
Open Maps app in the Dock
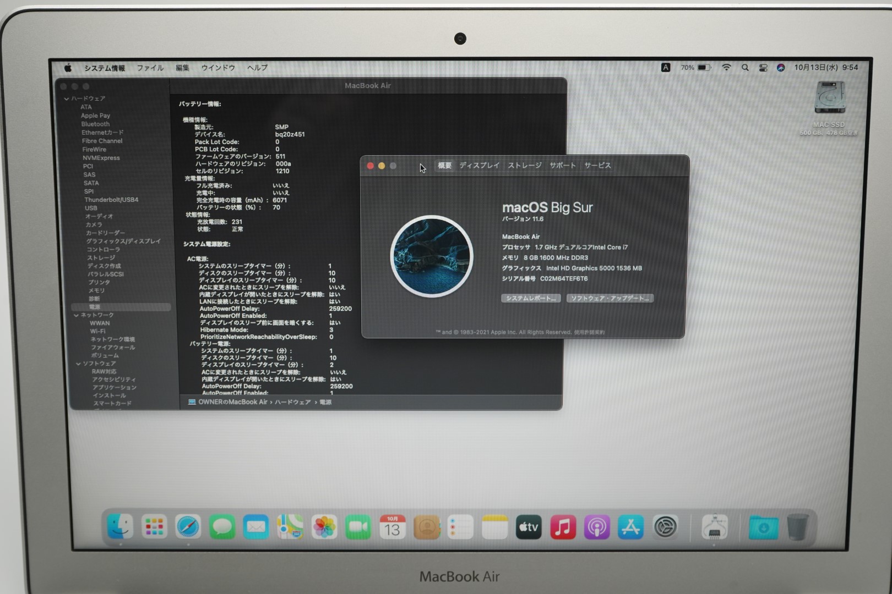[x=290, y=527]
